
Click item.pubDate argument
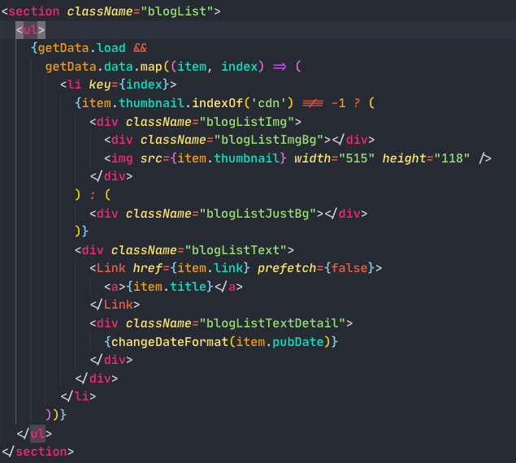[x=280, y=342]
